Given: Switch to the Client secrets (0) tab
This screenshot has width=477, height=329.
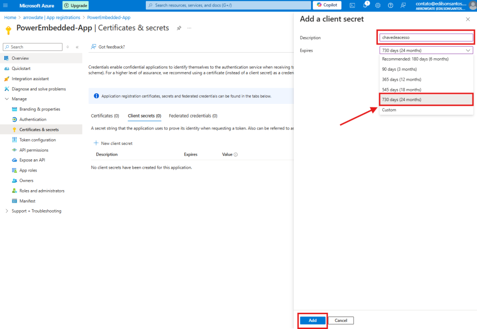Looking at the screenshot, I should (144, 116).
